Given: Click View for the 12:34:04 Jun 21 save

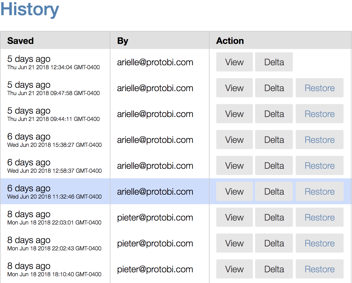Looking at the screenshot, I should (x=234, y=62).
